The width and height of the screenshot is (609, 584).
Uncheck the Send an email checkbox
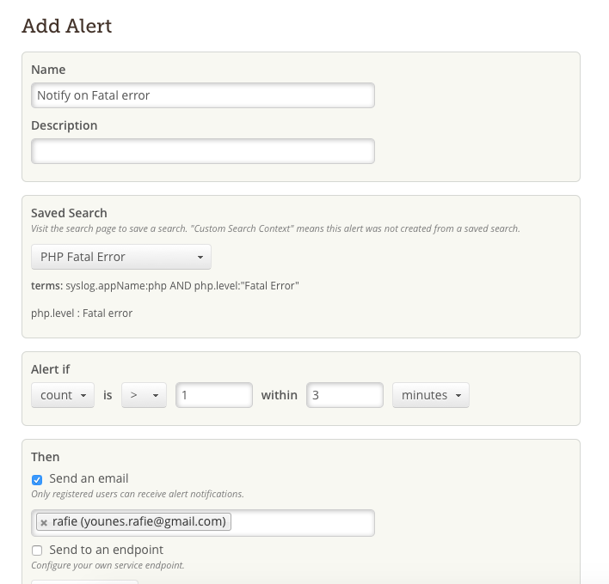point(37,479)
